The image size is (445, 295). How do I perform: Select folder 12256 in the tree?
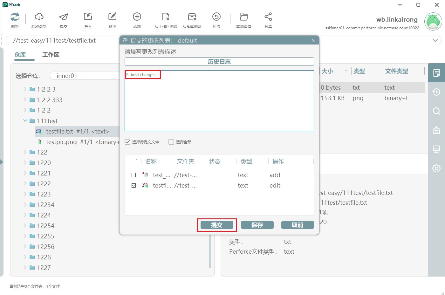pos(45,247)
